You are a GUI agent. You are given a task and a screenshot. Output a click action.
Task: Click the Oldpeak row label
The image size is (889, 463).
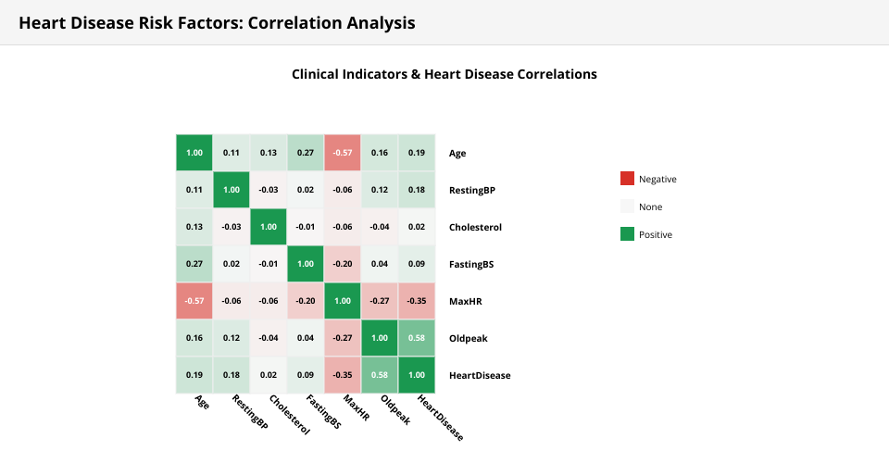point(468,338)
